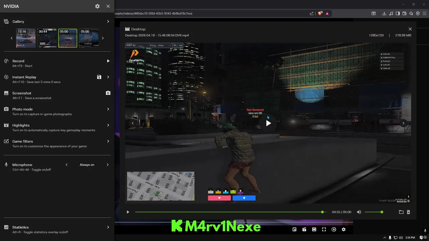Click the Game filters entry
This screenshot has width=429, height=241.
(x=57, y=144)
